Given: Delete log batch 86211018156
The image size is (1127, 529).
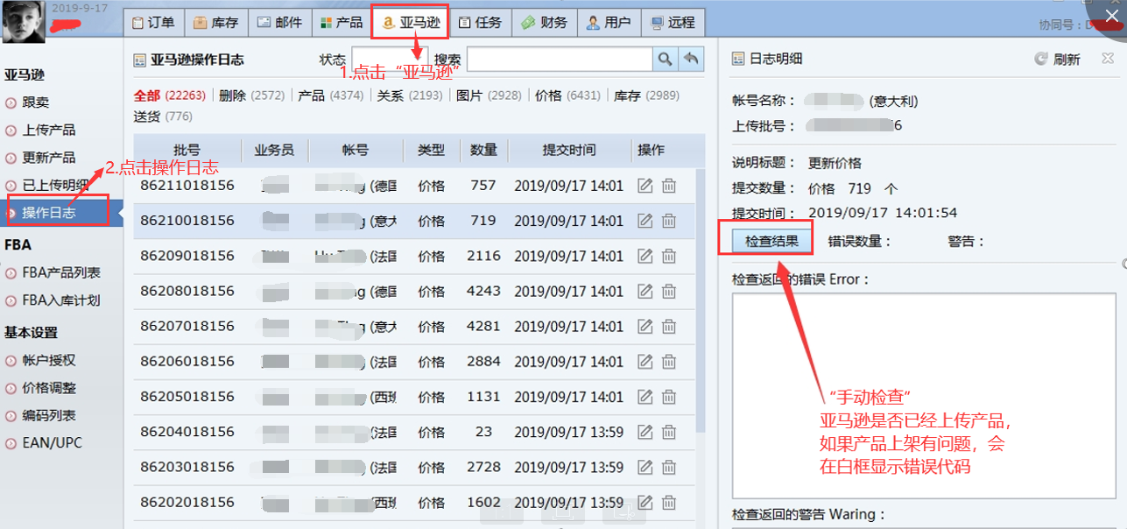Looking at the screenshot, I should 669,186.
